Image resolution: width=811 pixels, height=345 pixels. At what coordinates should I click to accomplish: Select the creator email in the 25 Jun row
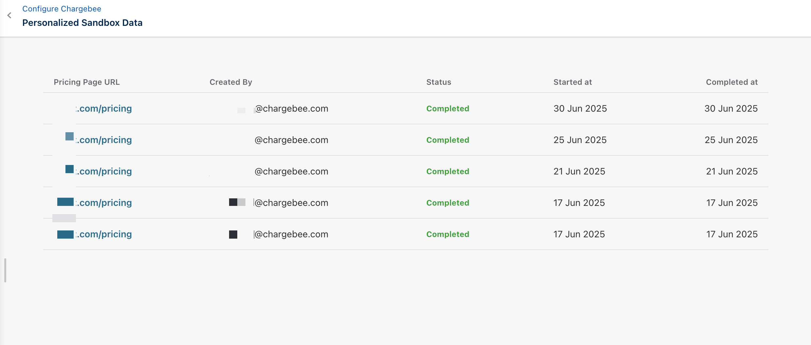[291, 140]
